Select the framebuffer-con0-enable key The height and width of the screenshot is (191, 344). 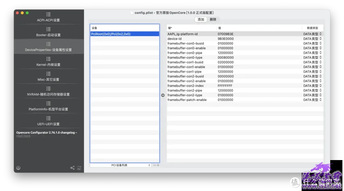tap(186, 48)
